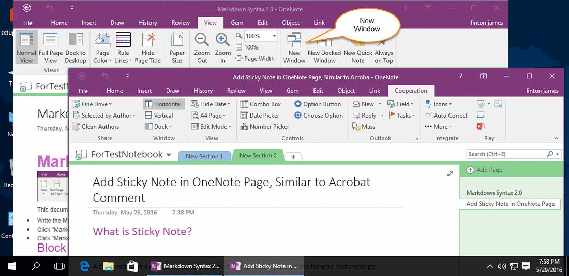This screenshot has width=569, height=276.
Task: Click Page Width button
Action: tap(254, 58)
